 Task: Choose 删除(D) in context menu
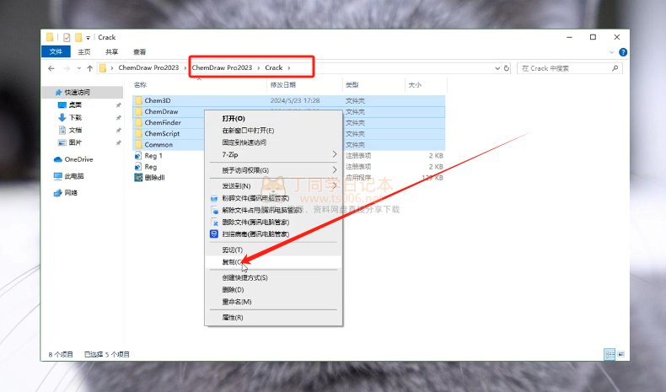pyautogui.click(x=273, y=290)
